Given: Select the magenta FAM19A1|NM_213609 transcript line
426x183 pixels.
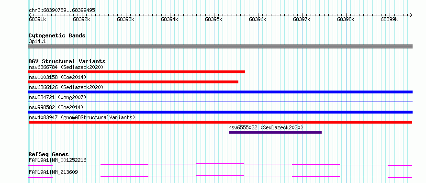Looking at the screenshot, I should 220,176.
